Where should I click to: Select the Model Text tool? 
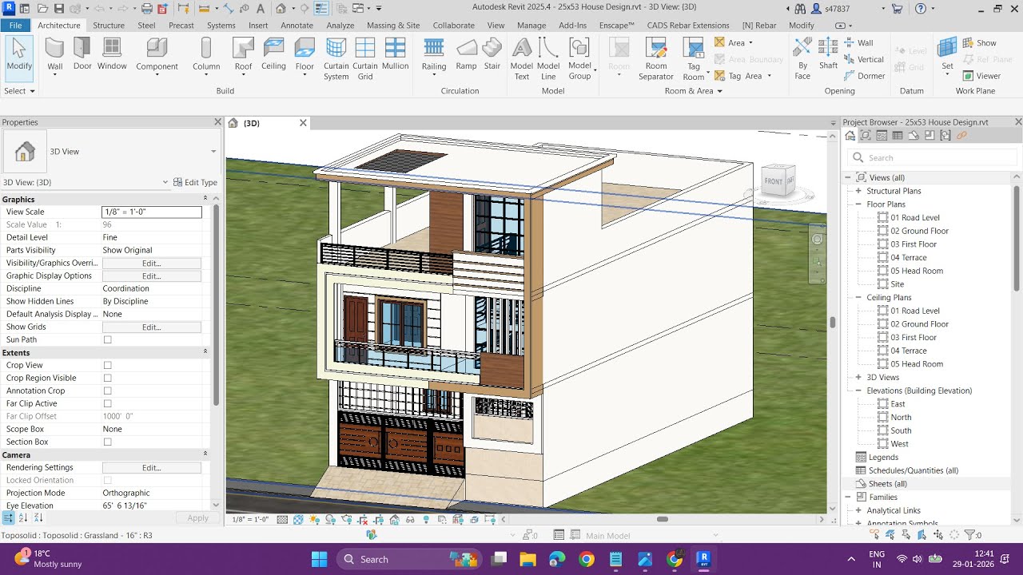point(522,59)
